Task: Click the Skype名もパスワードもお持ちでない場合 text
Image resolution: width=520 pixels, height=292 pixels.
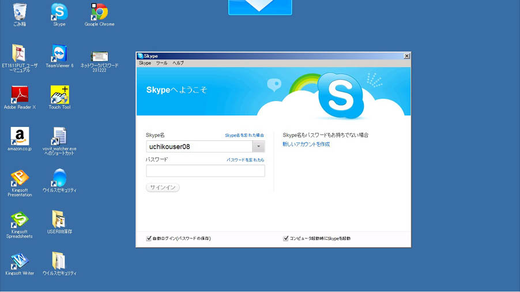Action: (325, 135)
